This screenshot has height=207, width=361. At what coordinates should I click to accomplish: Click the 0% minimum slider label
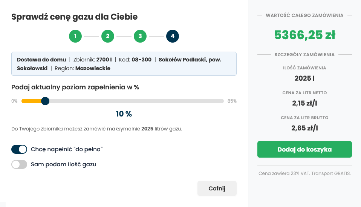(x=15, y=101)
